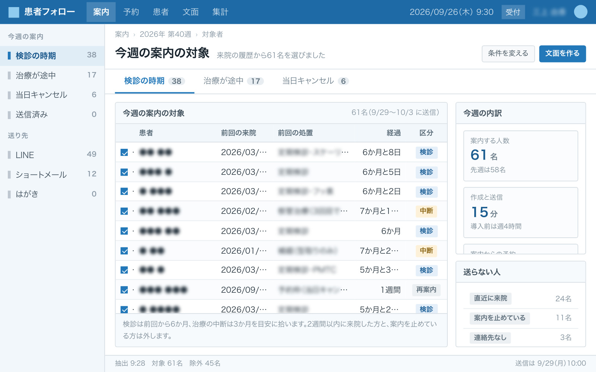Open the 集計 menu in top bar
The image size is (596, 372).
pos(220,12)
